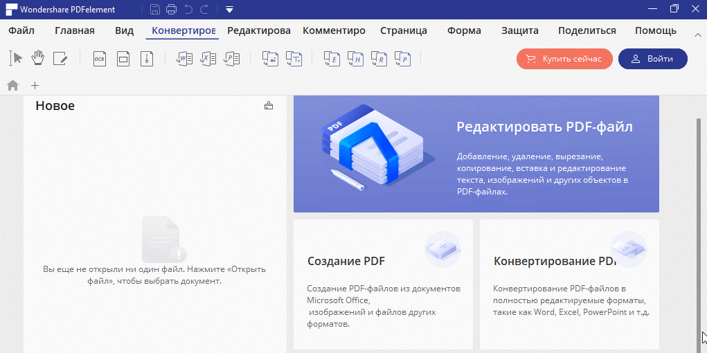
Task: Convert PDF to Excel
Action: [208, 59]
